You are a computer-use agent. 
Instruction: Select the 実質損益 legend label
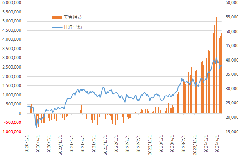73,17
